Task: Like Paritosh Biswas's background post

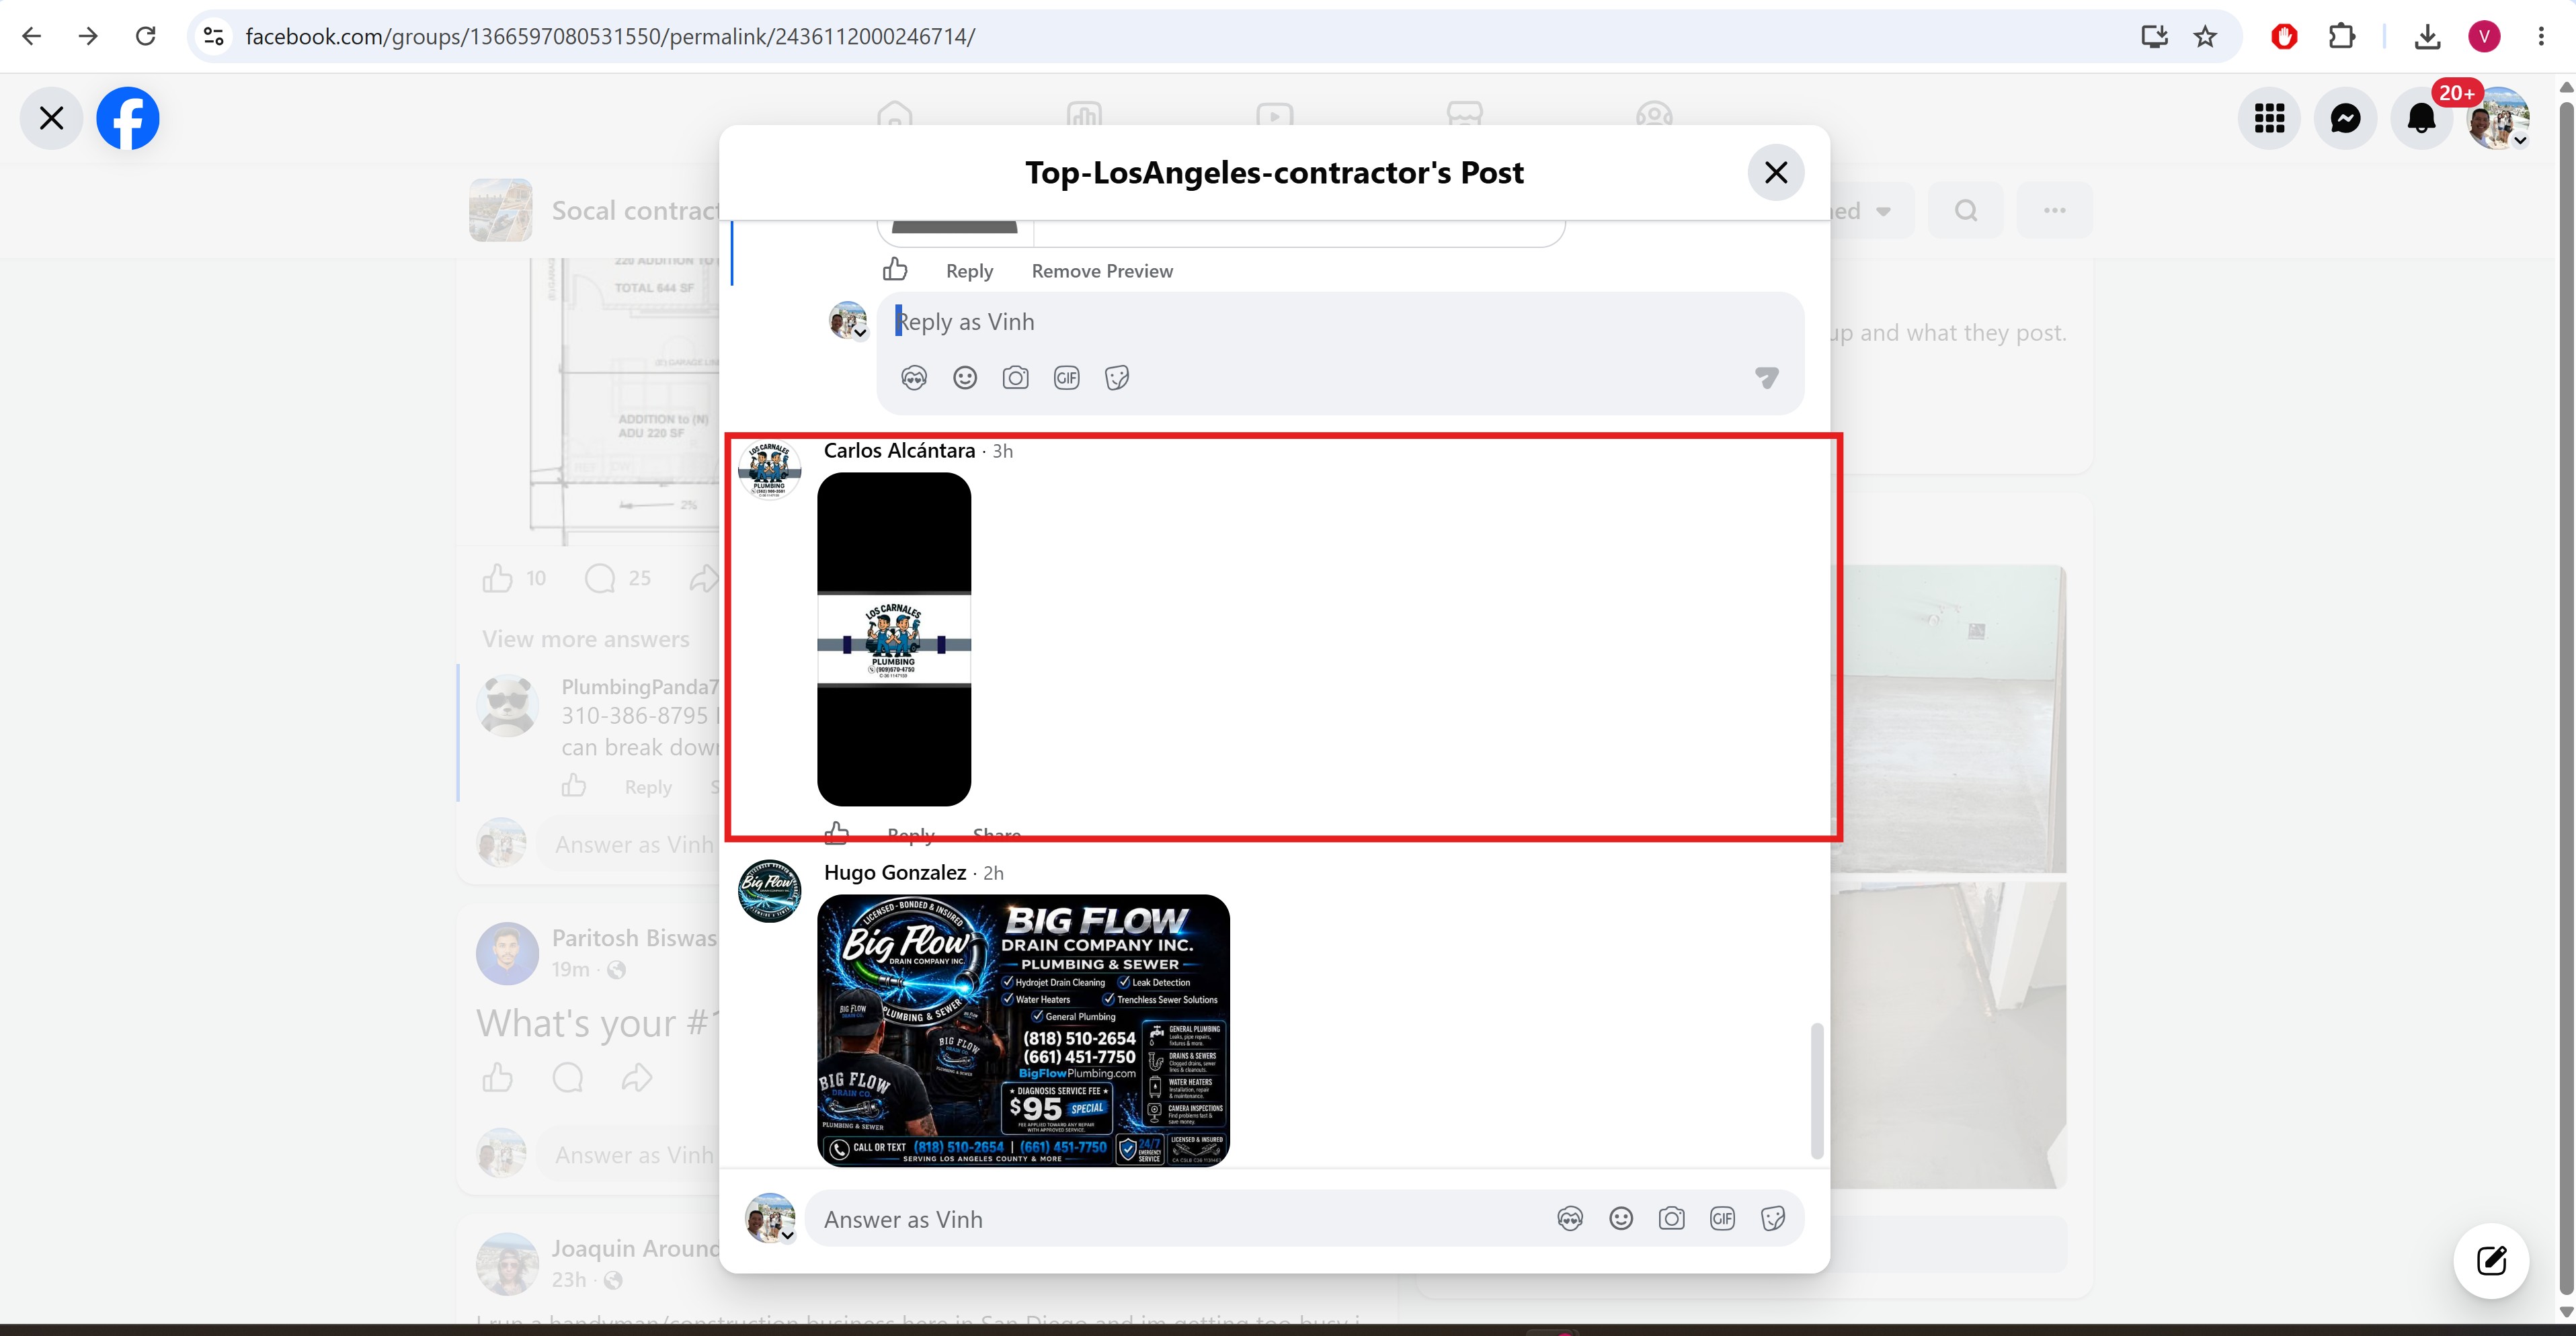Action: tap(498, 1078)
